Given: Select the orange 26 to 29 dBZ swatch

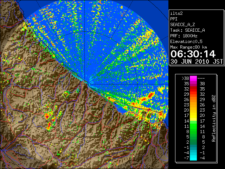Looking at the screenshot, I should coord(193,100).
